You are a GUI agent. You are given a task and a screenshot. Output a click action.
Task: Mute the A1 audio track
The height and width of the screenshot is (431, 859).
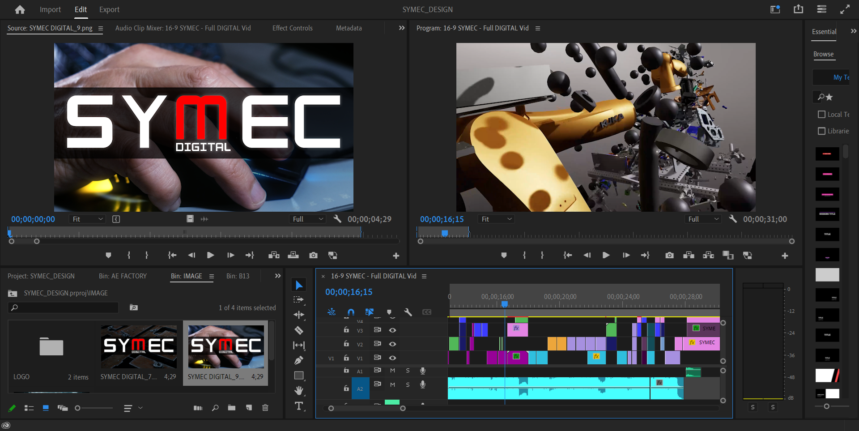392,371
